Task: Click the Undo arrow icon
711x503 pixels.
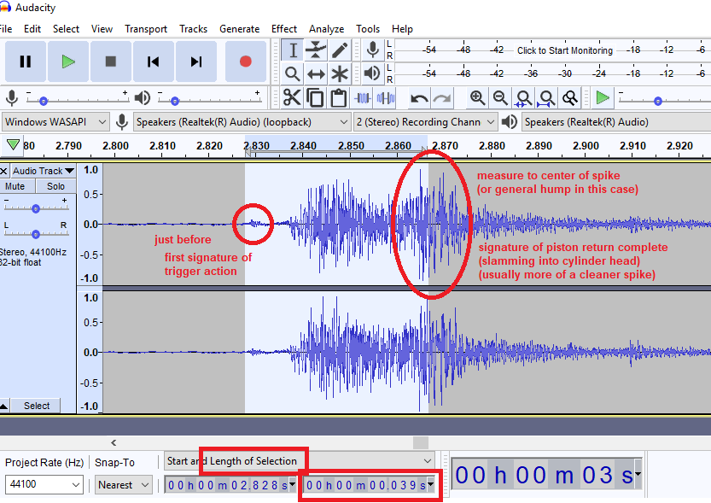Action: (419, 98)
